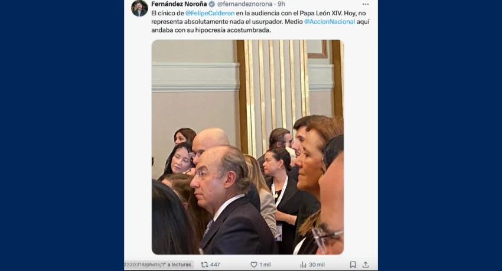Bookmark this tweet
The width and height of the screenshot is (502, 271).
(x=353, y=265)
